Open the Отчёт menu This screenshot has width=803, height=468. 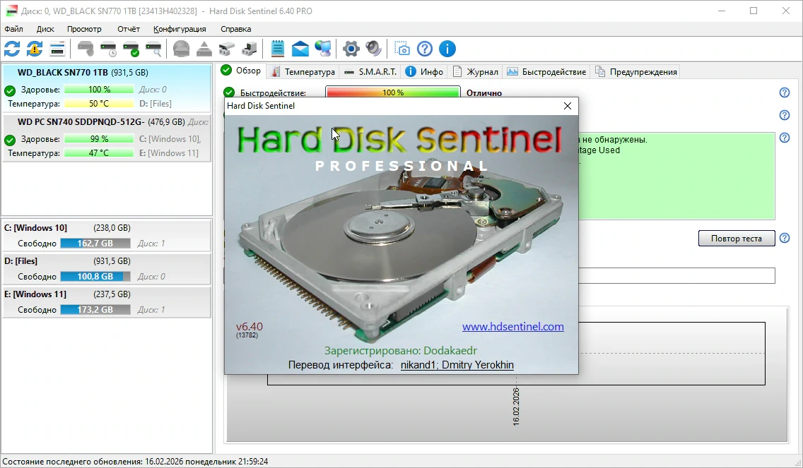(x=129, y=29)
